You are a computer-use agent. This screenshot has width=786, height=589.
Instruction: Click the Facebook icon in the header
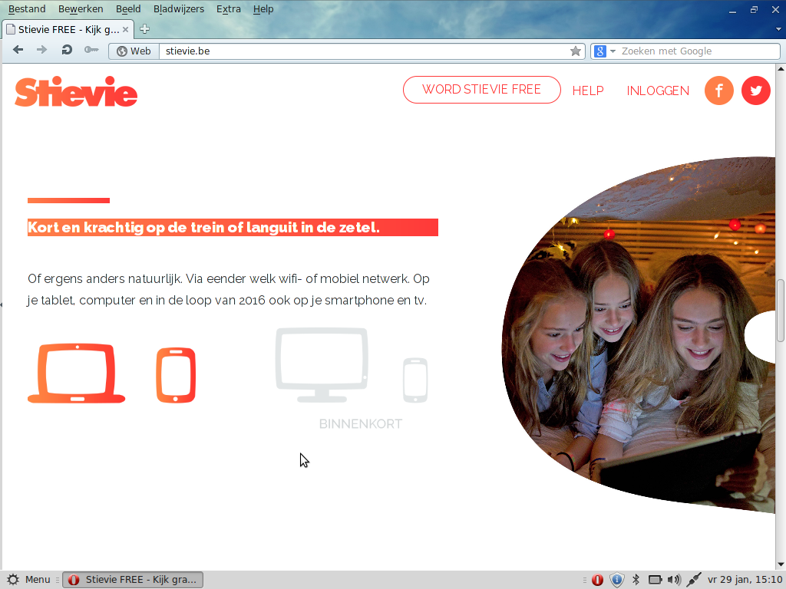pos(718,90)
